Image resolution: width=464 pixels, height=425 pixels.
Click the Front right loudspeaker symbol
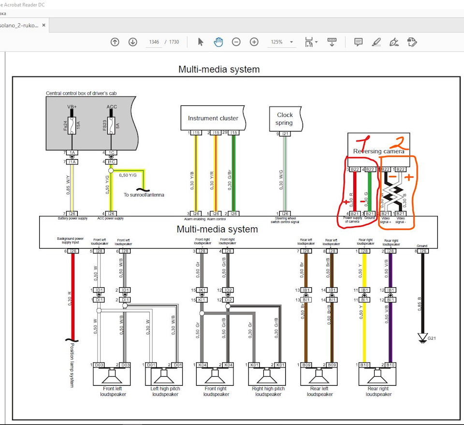pyautogui.click(x=215, y=377)
